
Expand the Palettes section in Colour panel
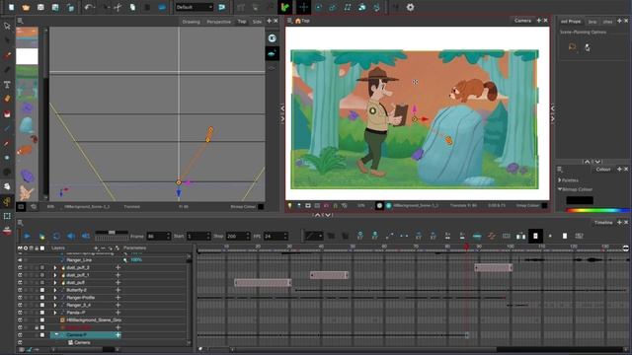(560, 180)
